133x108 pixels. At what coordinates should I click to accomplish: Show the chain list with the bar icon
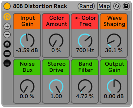[7, 54]
